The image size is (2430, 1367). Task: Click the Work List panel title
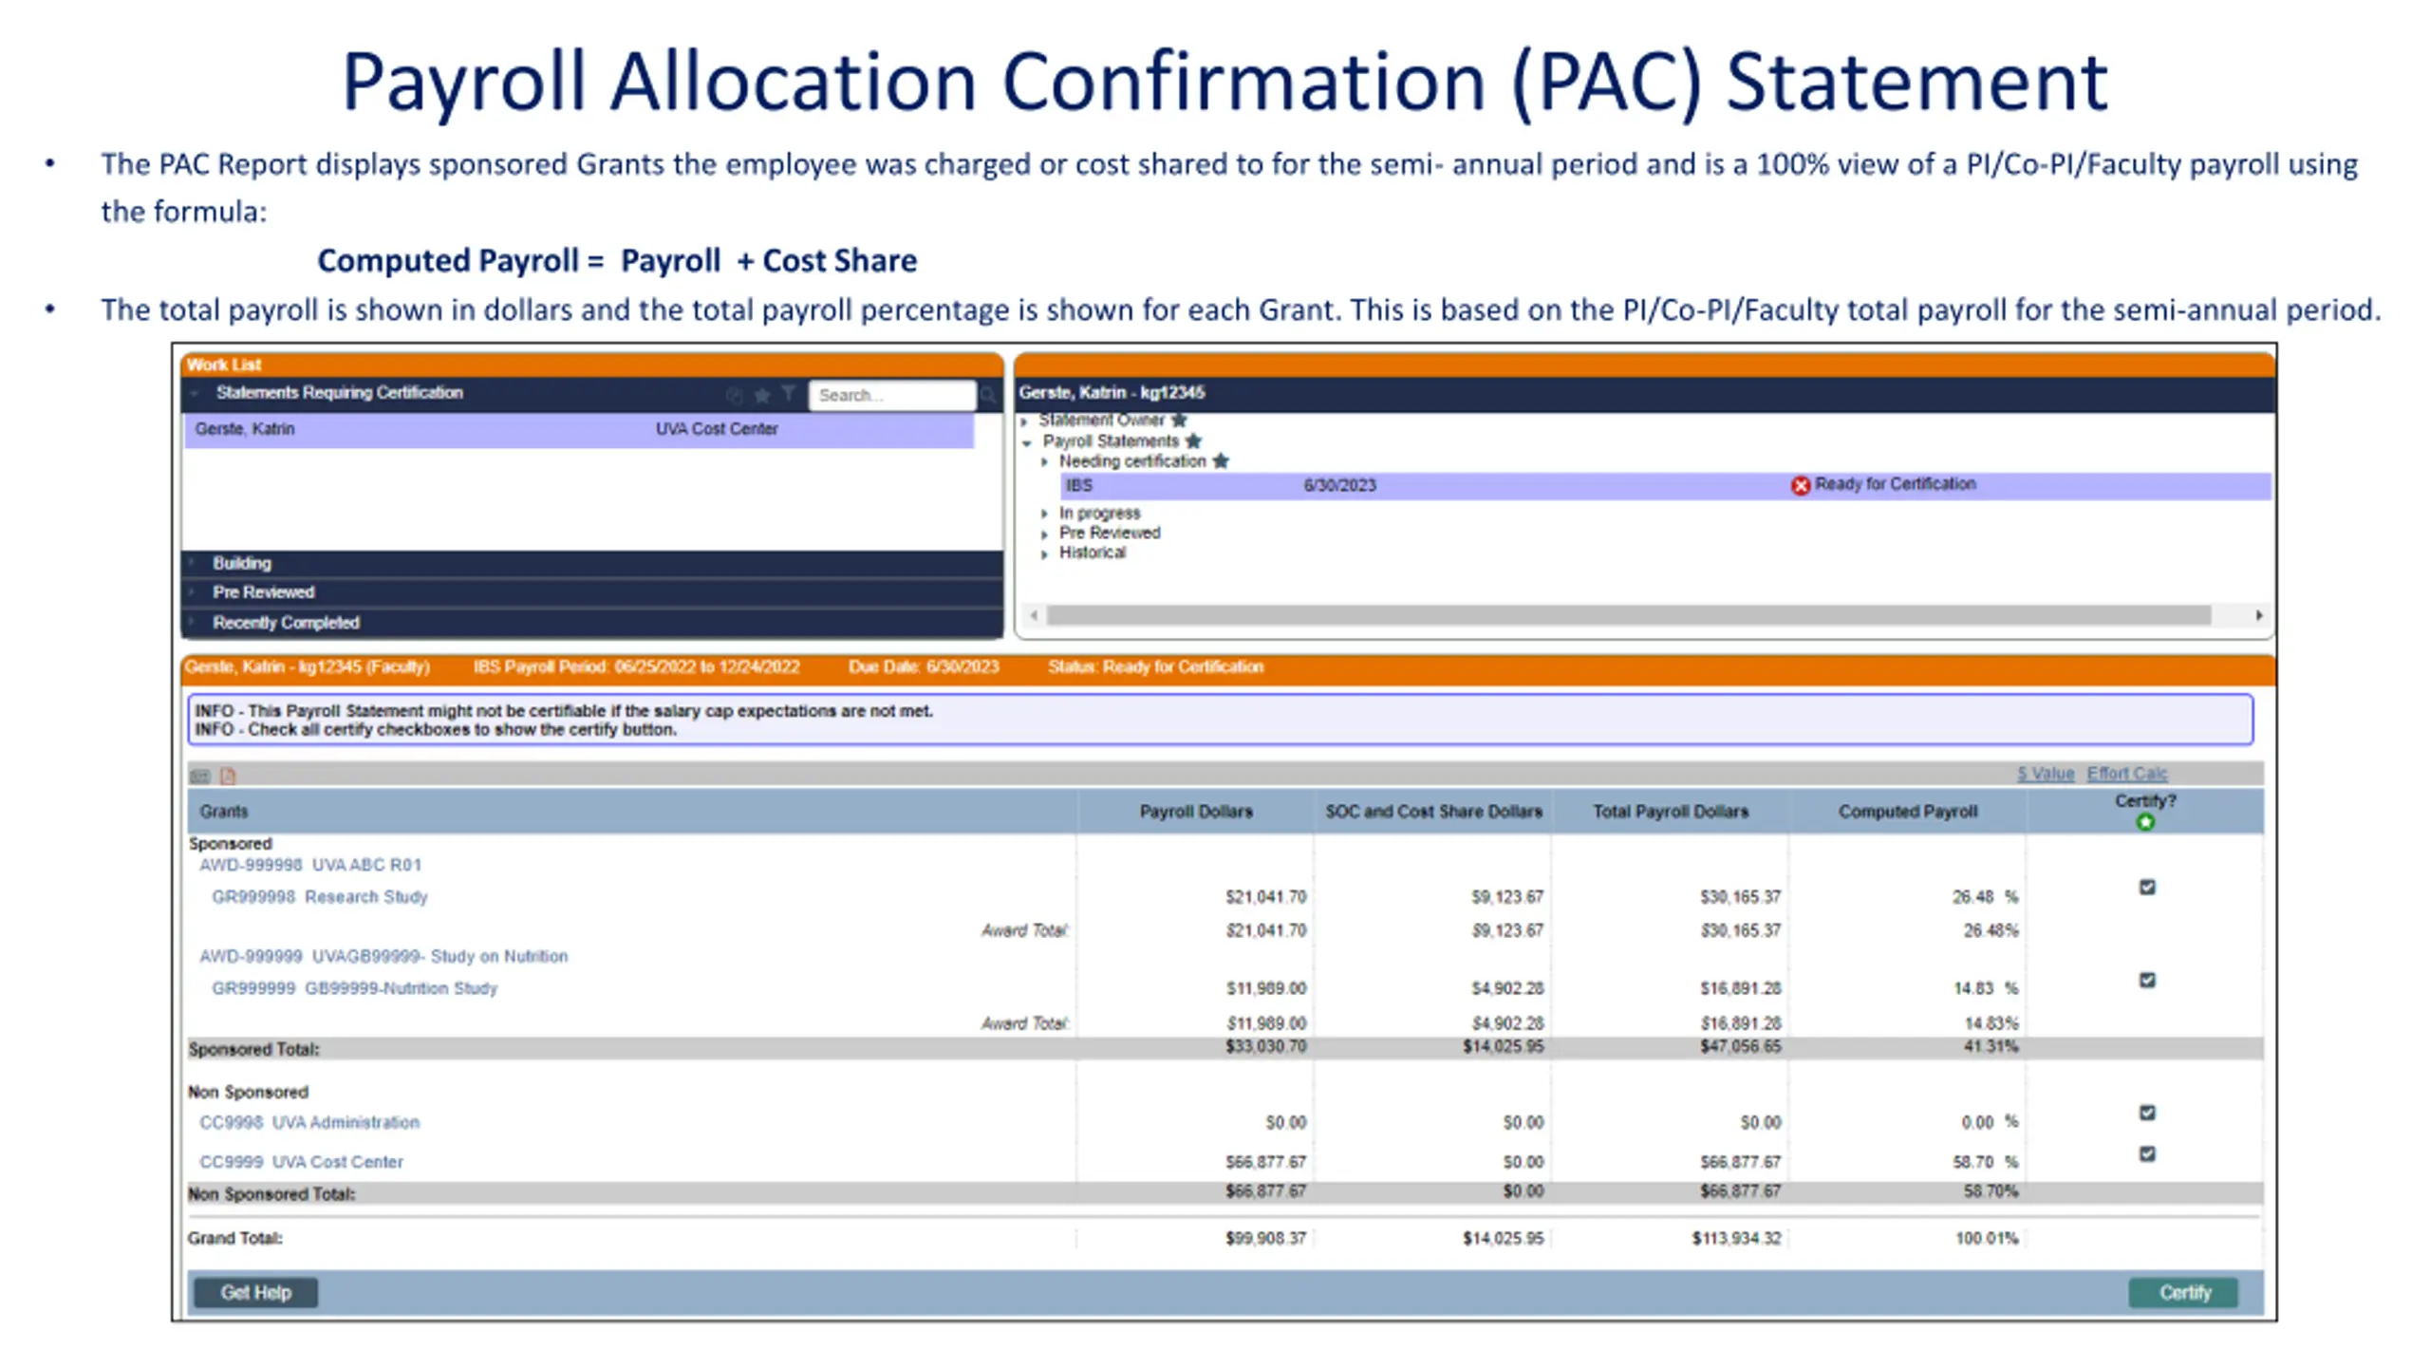[223, 365]
